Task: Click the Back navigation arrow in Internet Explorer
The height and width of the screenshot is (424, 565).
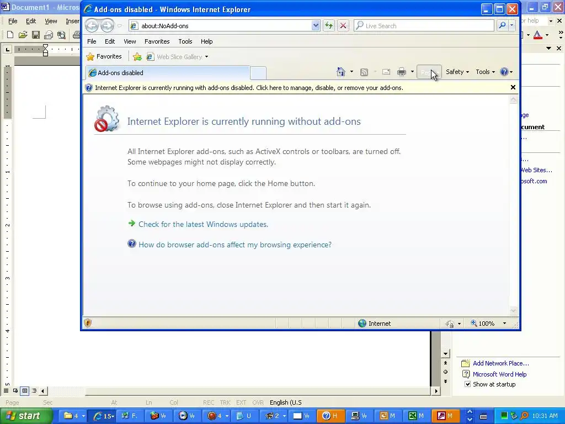Action: (x=92, y=25)
